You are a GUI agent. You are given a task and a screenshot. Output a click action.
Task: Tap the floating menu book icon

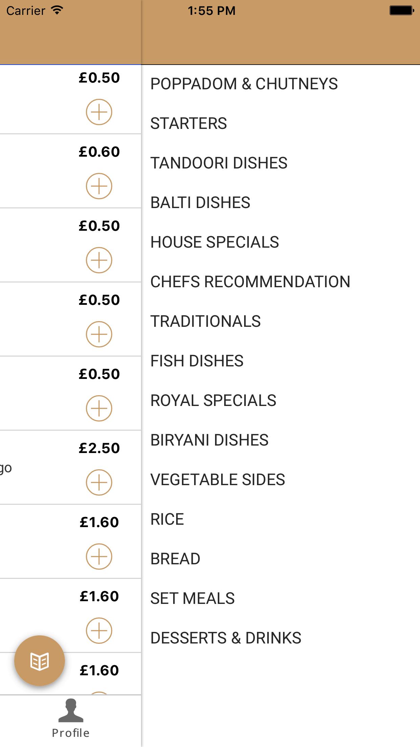[40, 661]
